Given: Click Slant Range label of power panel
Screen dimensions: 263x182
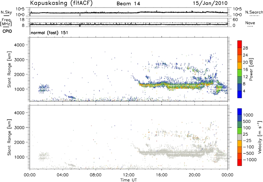Looking at the screenshot, I should (x=9, y=69).
